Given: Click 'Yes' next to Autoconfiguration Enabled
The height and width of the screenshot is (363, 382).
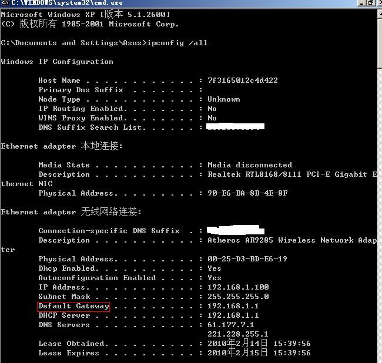Looking at the screenshot, I should coord(215,278).
